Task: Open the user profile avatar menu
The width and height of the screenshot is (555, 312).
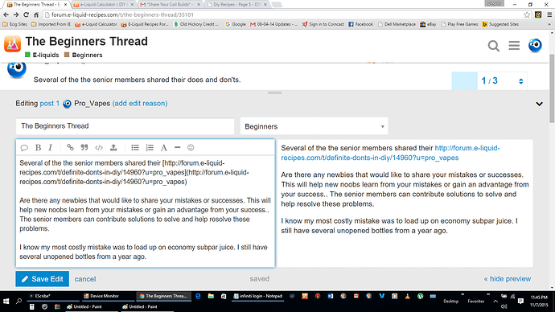Action: point(535,45)
